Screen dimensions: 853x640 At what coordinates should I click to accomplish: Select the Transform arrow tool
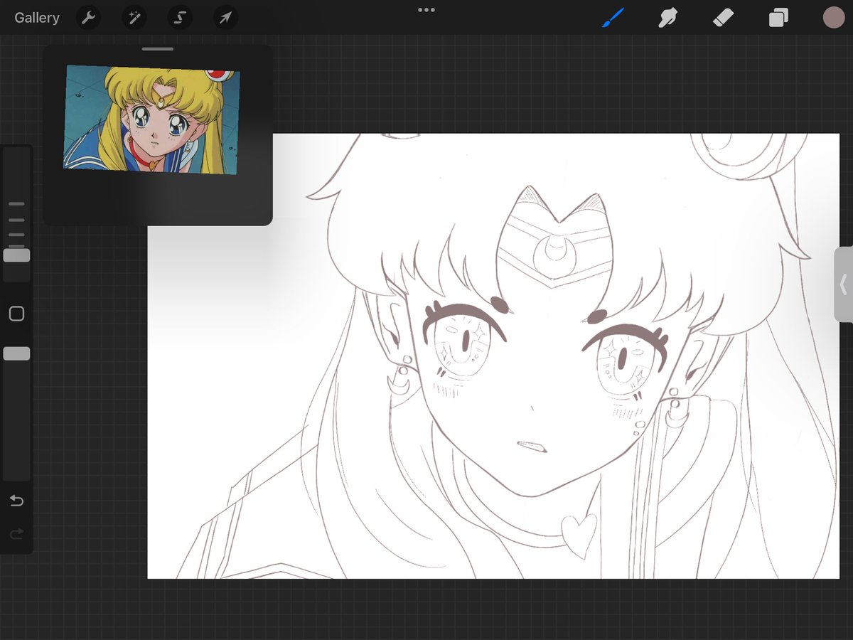225,18
